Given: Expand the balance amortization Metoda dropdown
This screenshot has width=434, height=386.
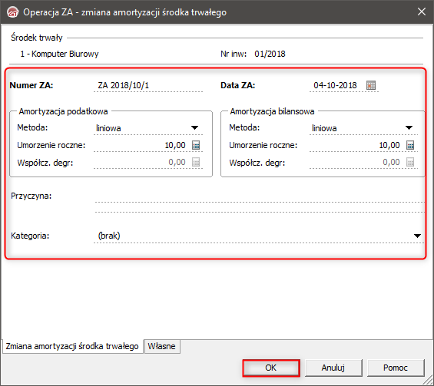Looking at the screenshot, I should click(409, 127).
